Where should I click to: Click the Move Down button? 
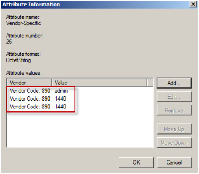[x=174, y=142]
